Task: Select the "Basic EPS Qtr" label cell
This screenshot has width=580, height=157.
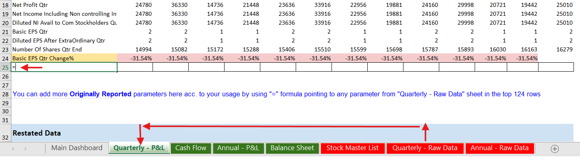Action: click(64, 32)
